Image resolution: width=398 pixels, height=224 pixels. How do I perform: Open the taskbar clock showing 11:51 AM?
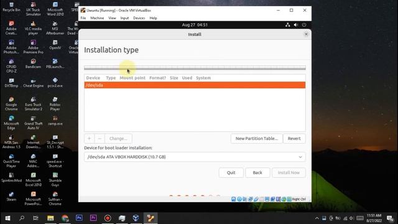click(x=374, y=218)
